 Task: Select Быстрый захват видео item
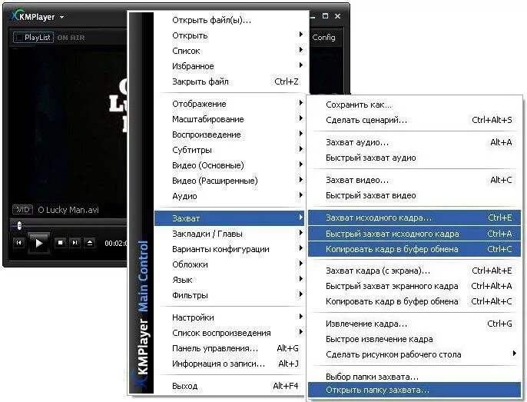414,195
